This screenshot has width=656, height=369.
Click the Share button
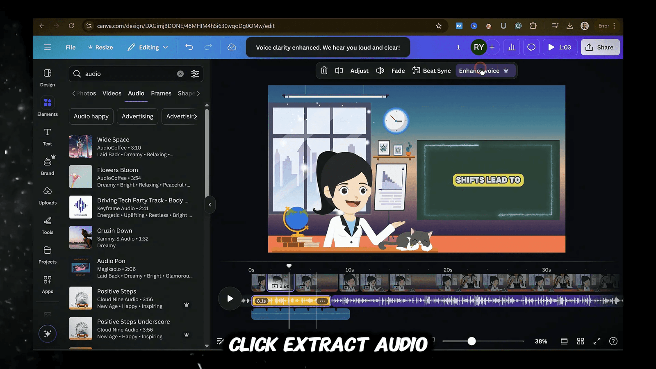600,47
